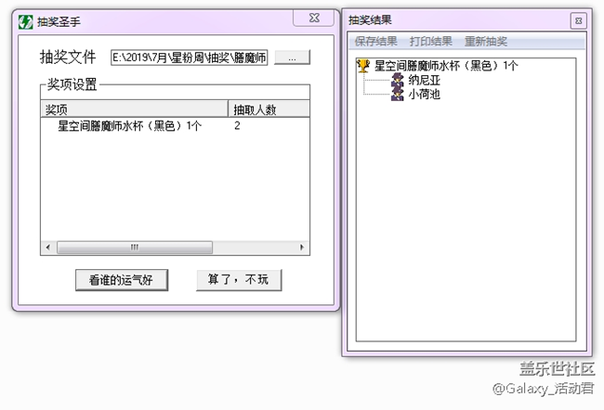Image resolution: width=604 pixels, height=410 pixels.
Task: Close the 抽奖圣手 window
Action: pyautogui.click(x=315, y=18)
